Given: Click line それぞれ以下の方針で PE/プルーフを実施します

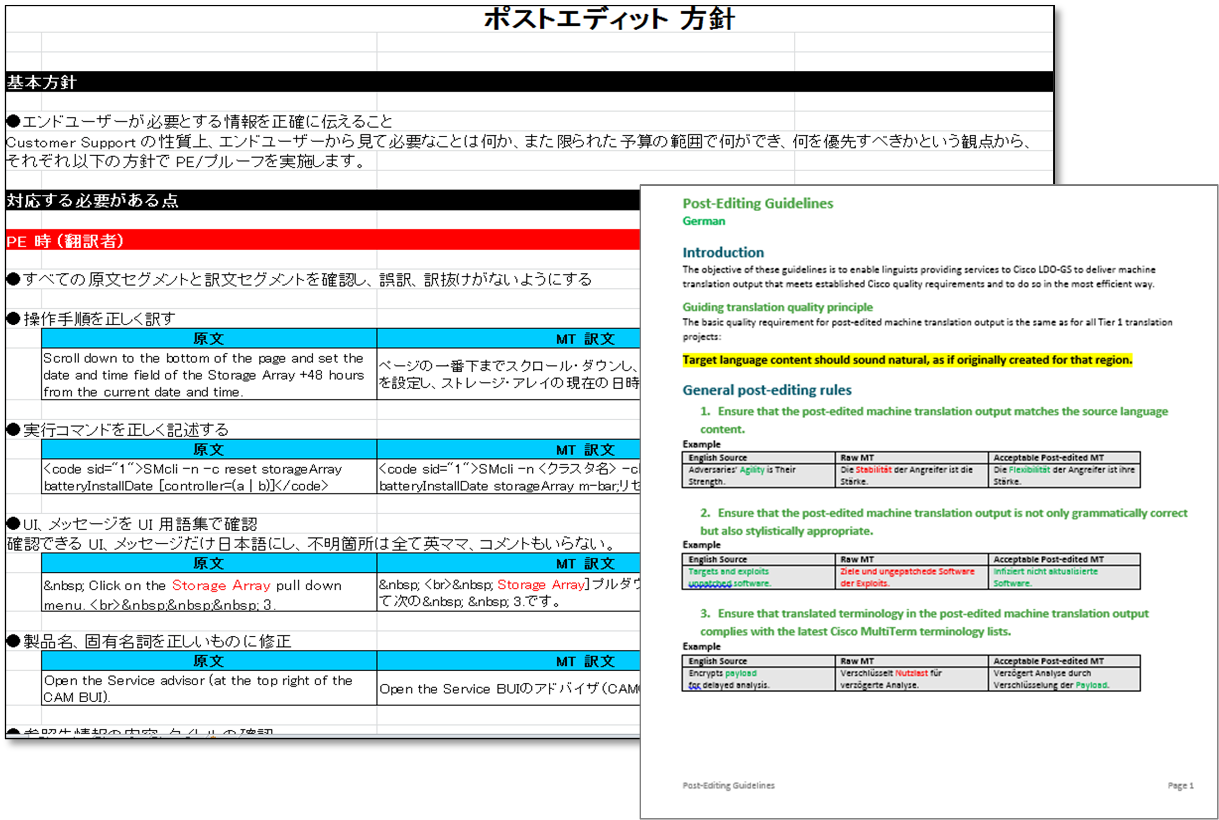Looking at the screenshot, I should click(x=185, y=161).
